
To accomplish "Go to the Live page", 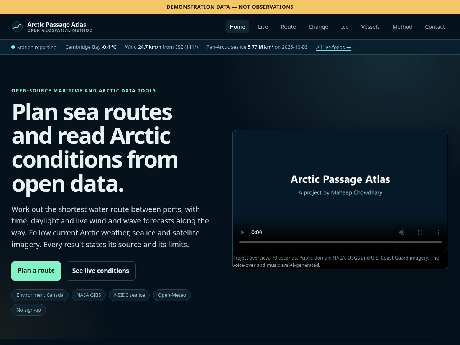I will 263,27.
